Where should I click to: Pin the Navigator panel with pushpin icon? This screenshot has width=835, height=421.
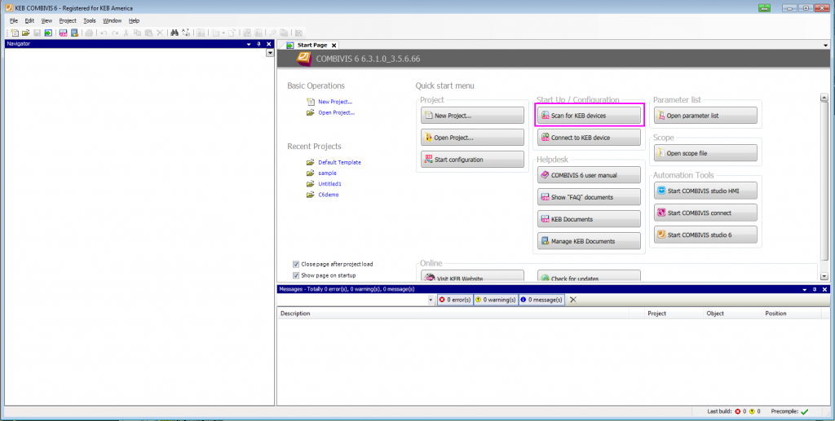[x=258, y=44]
